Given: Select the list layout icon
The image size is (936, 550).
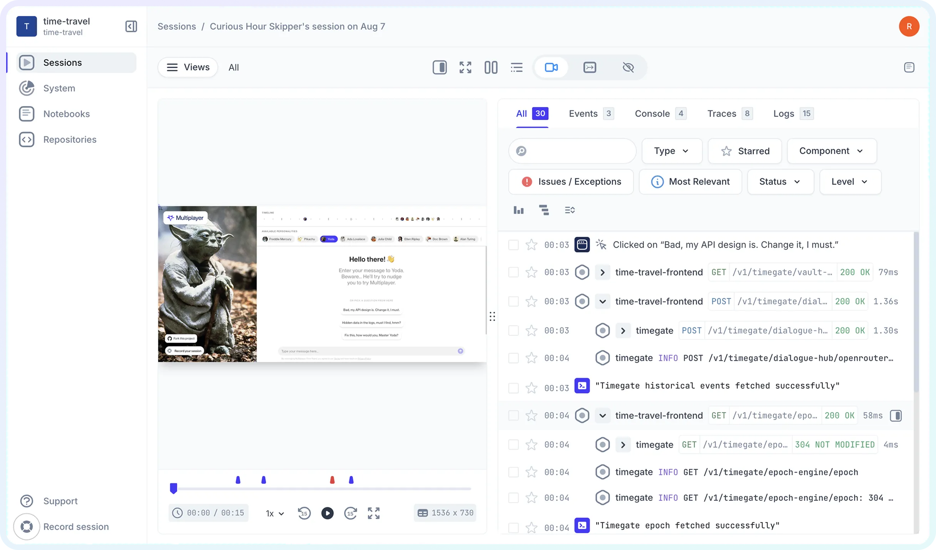Looking at the screenshot, I should tap(516, 67).
